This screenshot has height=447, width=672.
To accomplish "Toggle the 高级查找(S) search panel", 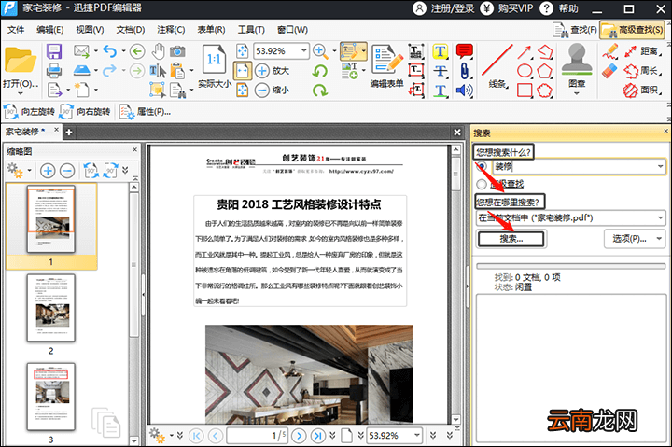I will 633,30.
